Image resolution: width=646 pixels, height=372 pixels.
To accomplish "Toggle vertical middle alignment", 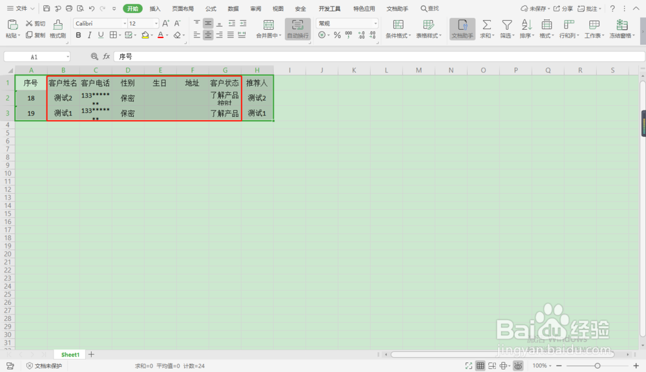I will [208, 23].
